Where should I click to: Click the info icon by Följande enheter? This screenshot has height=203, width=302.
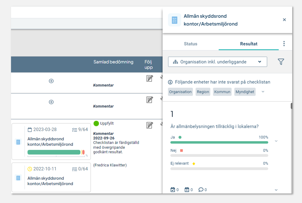[170, 82]
